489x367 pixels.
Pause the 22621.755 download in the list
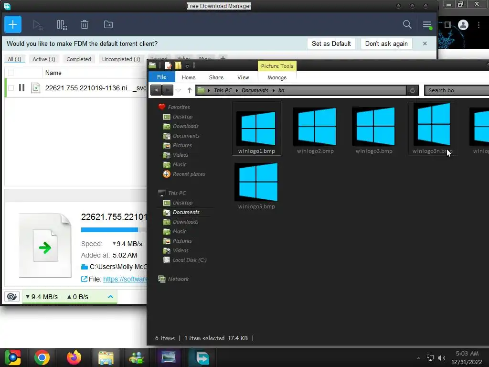coord(21,88)
